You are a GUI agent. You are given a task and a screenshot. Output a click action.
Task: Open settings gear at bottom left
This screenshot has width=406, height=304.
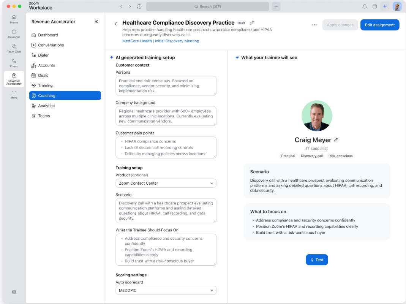click(14, 292)
